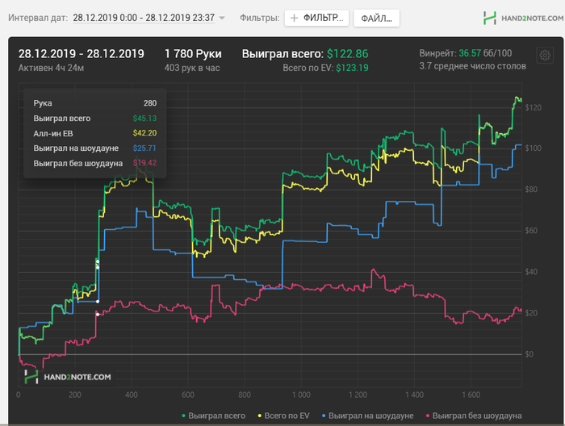Toggle the Всего по EV legend series

(283, 416)
